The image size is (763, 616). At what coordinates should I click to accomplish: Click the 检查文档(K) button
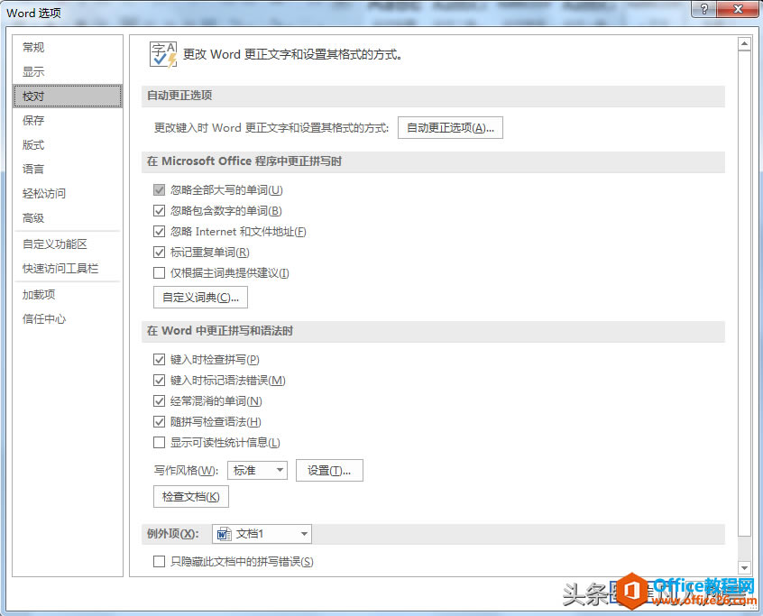[191, 497]
